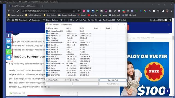
Task: Click the Telegram share icon
Action: coord(8,57)
